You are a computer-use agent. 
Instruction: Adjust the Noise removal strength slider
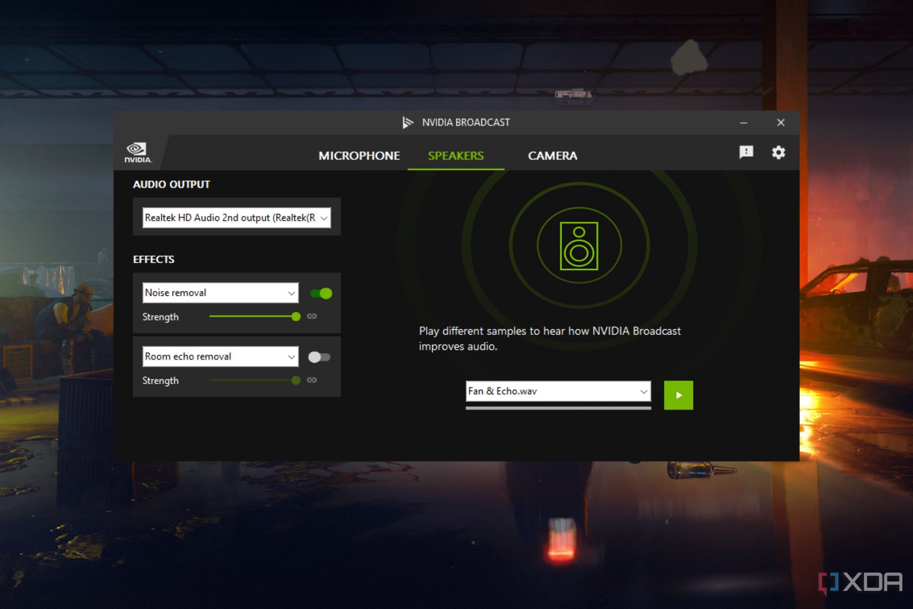pyautogui.click(x=255, y=316)
